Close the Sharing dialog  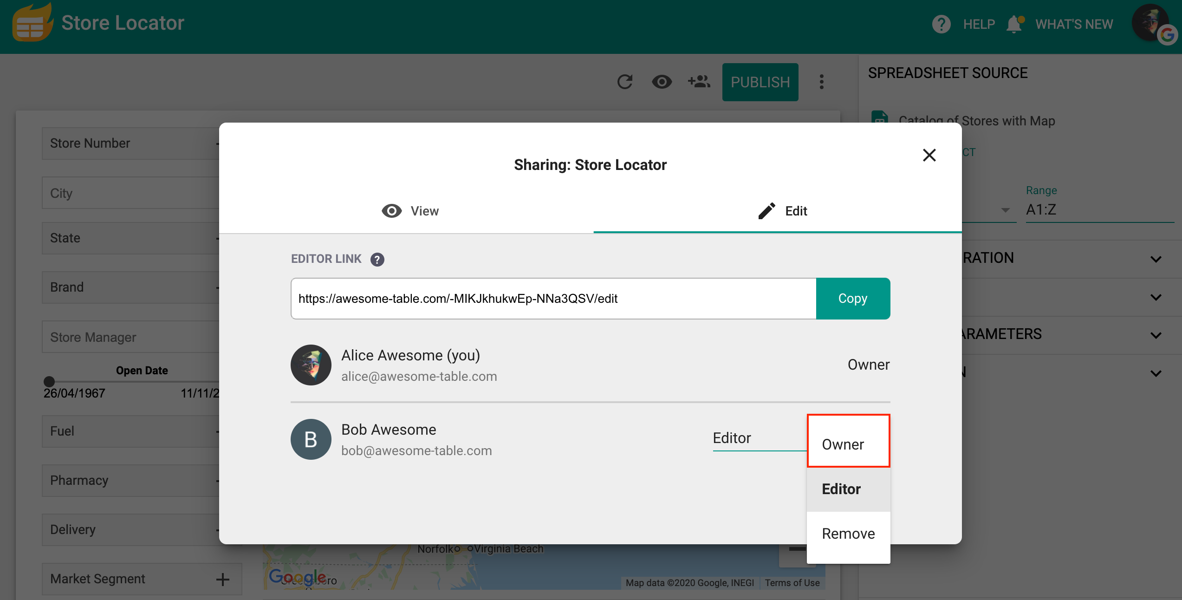(929, 155)
